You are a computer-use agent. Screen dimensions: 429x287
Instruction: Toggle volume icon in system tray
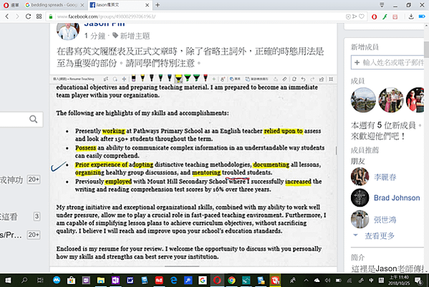point(327,280)
